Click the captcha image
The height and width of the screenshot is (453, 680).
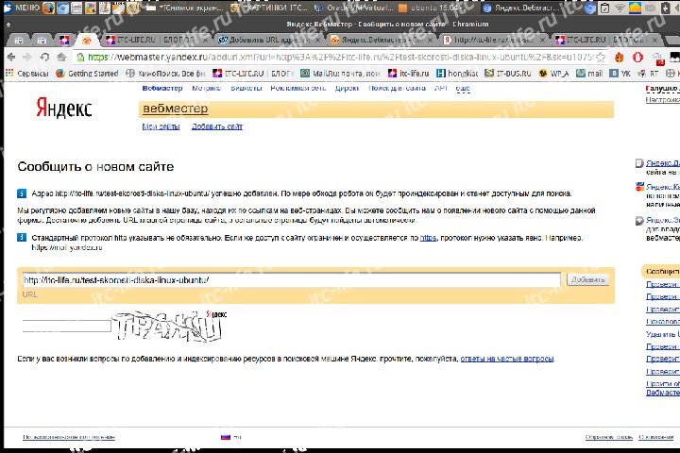tap(170, 325)
